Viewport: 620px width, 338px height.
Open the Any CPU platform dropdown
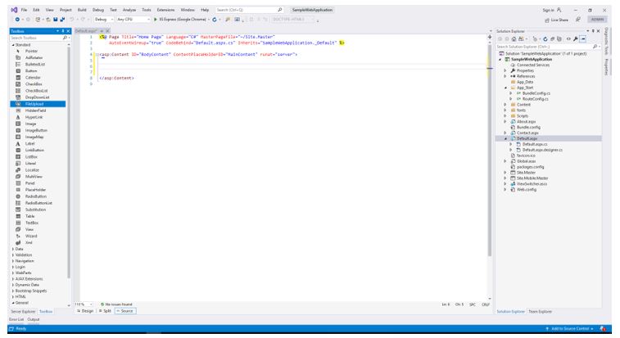[134, 20]
